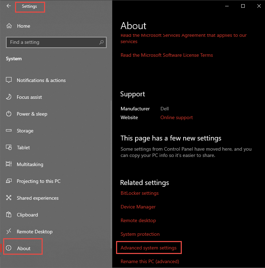Select About in the sidebar

[x=23, y=248]
